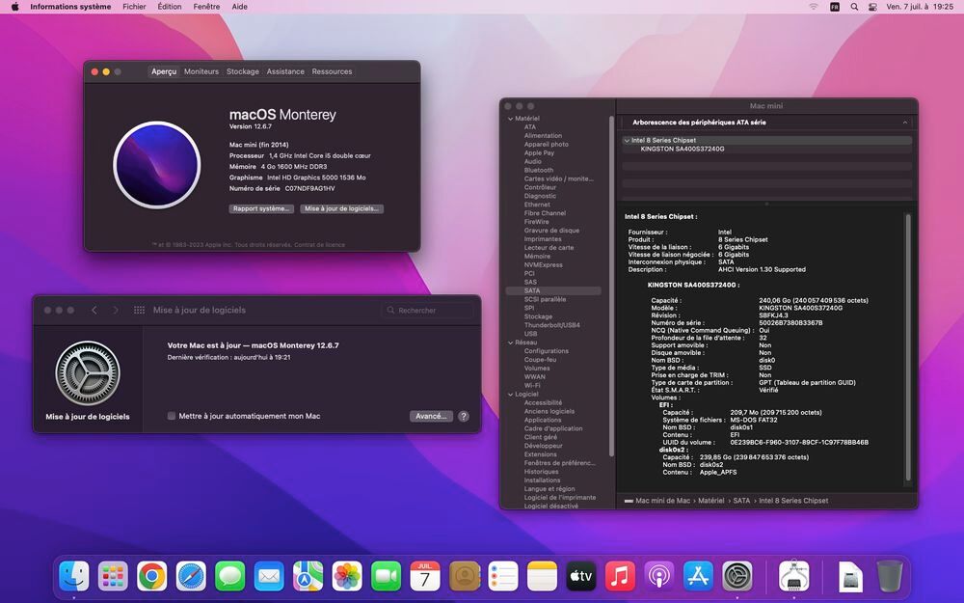Click Mise à jour de logiciels… button

[342, 208]
